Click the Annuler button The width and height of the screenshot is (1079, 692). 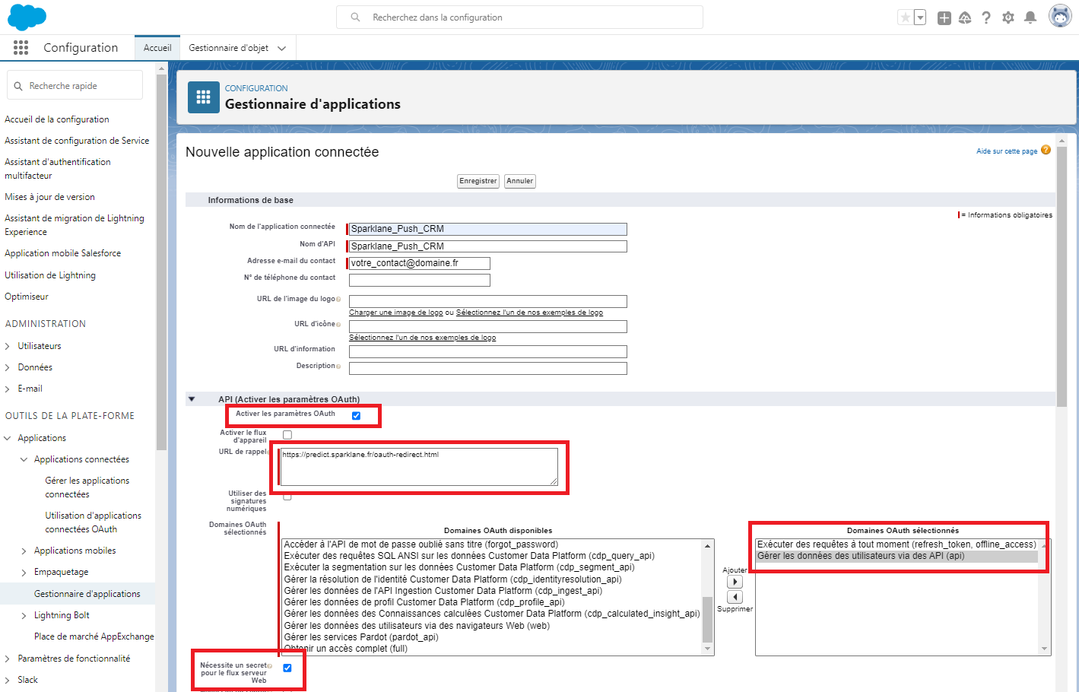[520, 181]
